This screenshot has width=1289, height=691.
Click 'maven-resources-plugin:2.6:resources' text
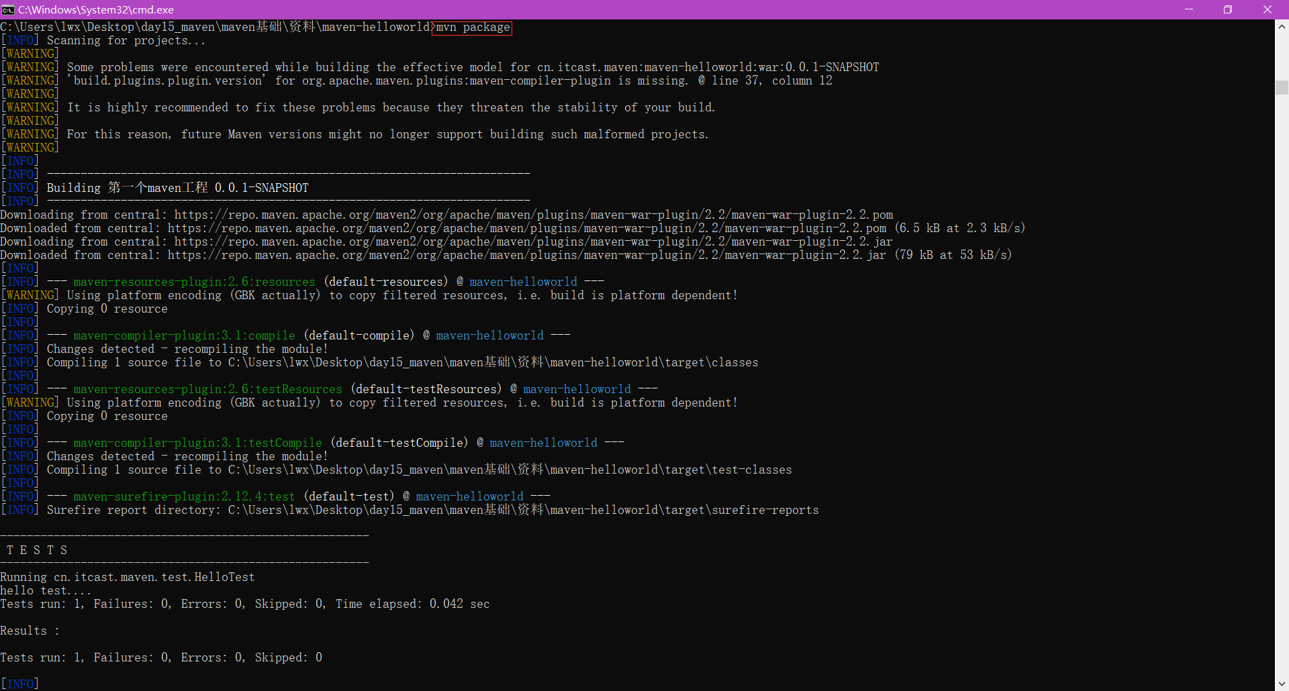click(195, 282)
